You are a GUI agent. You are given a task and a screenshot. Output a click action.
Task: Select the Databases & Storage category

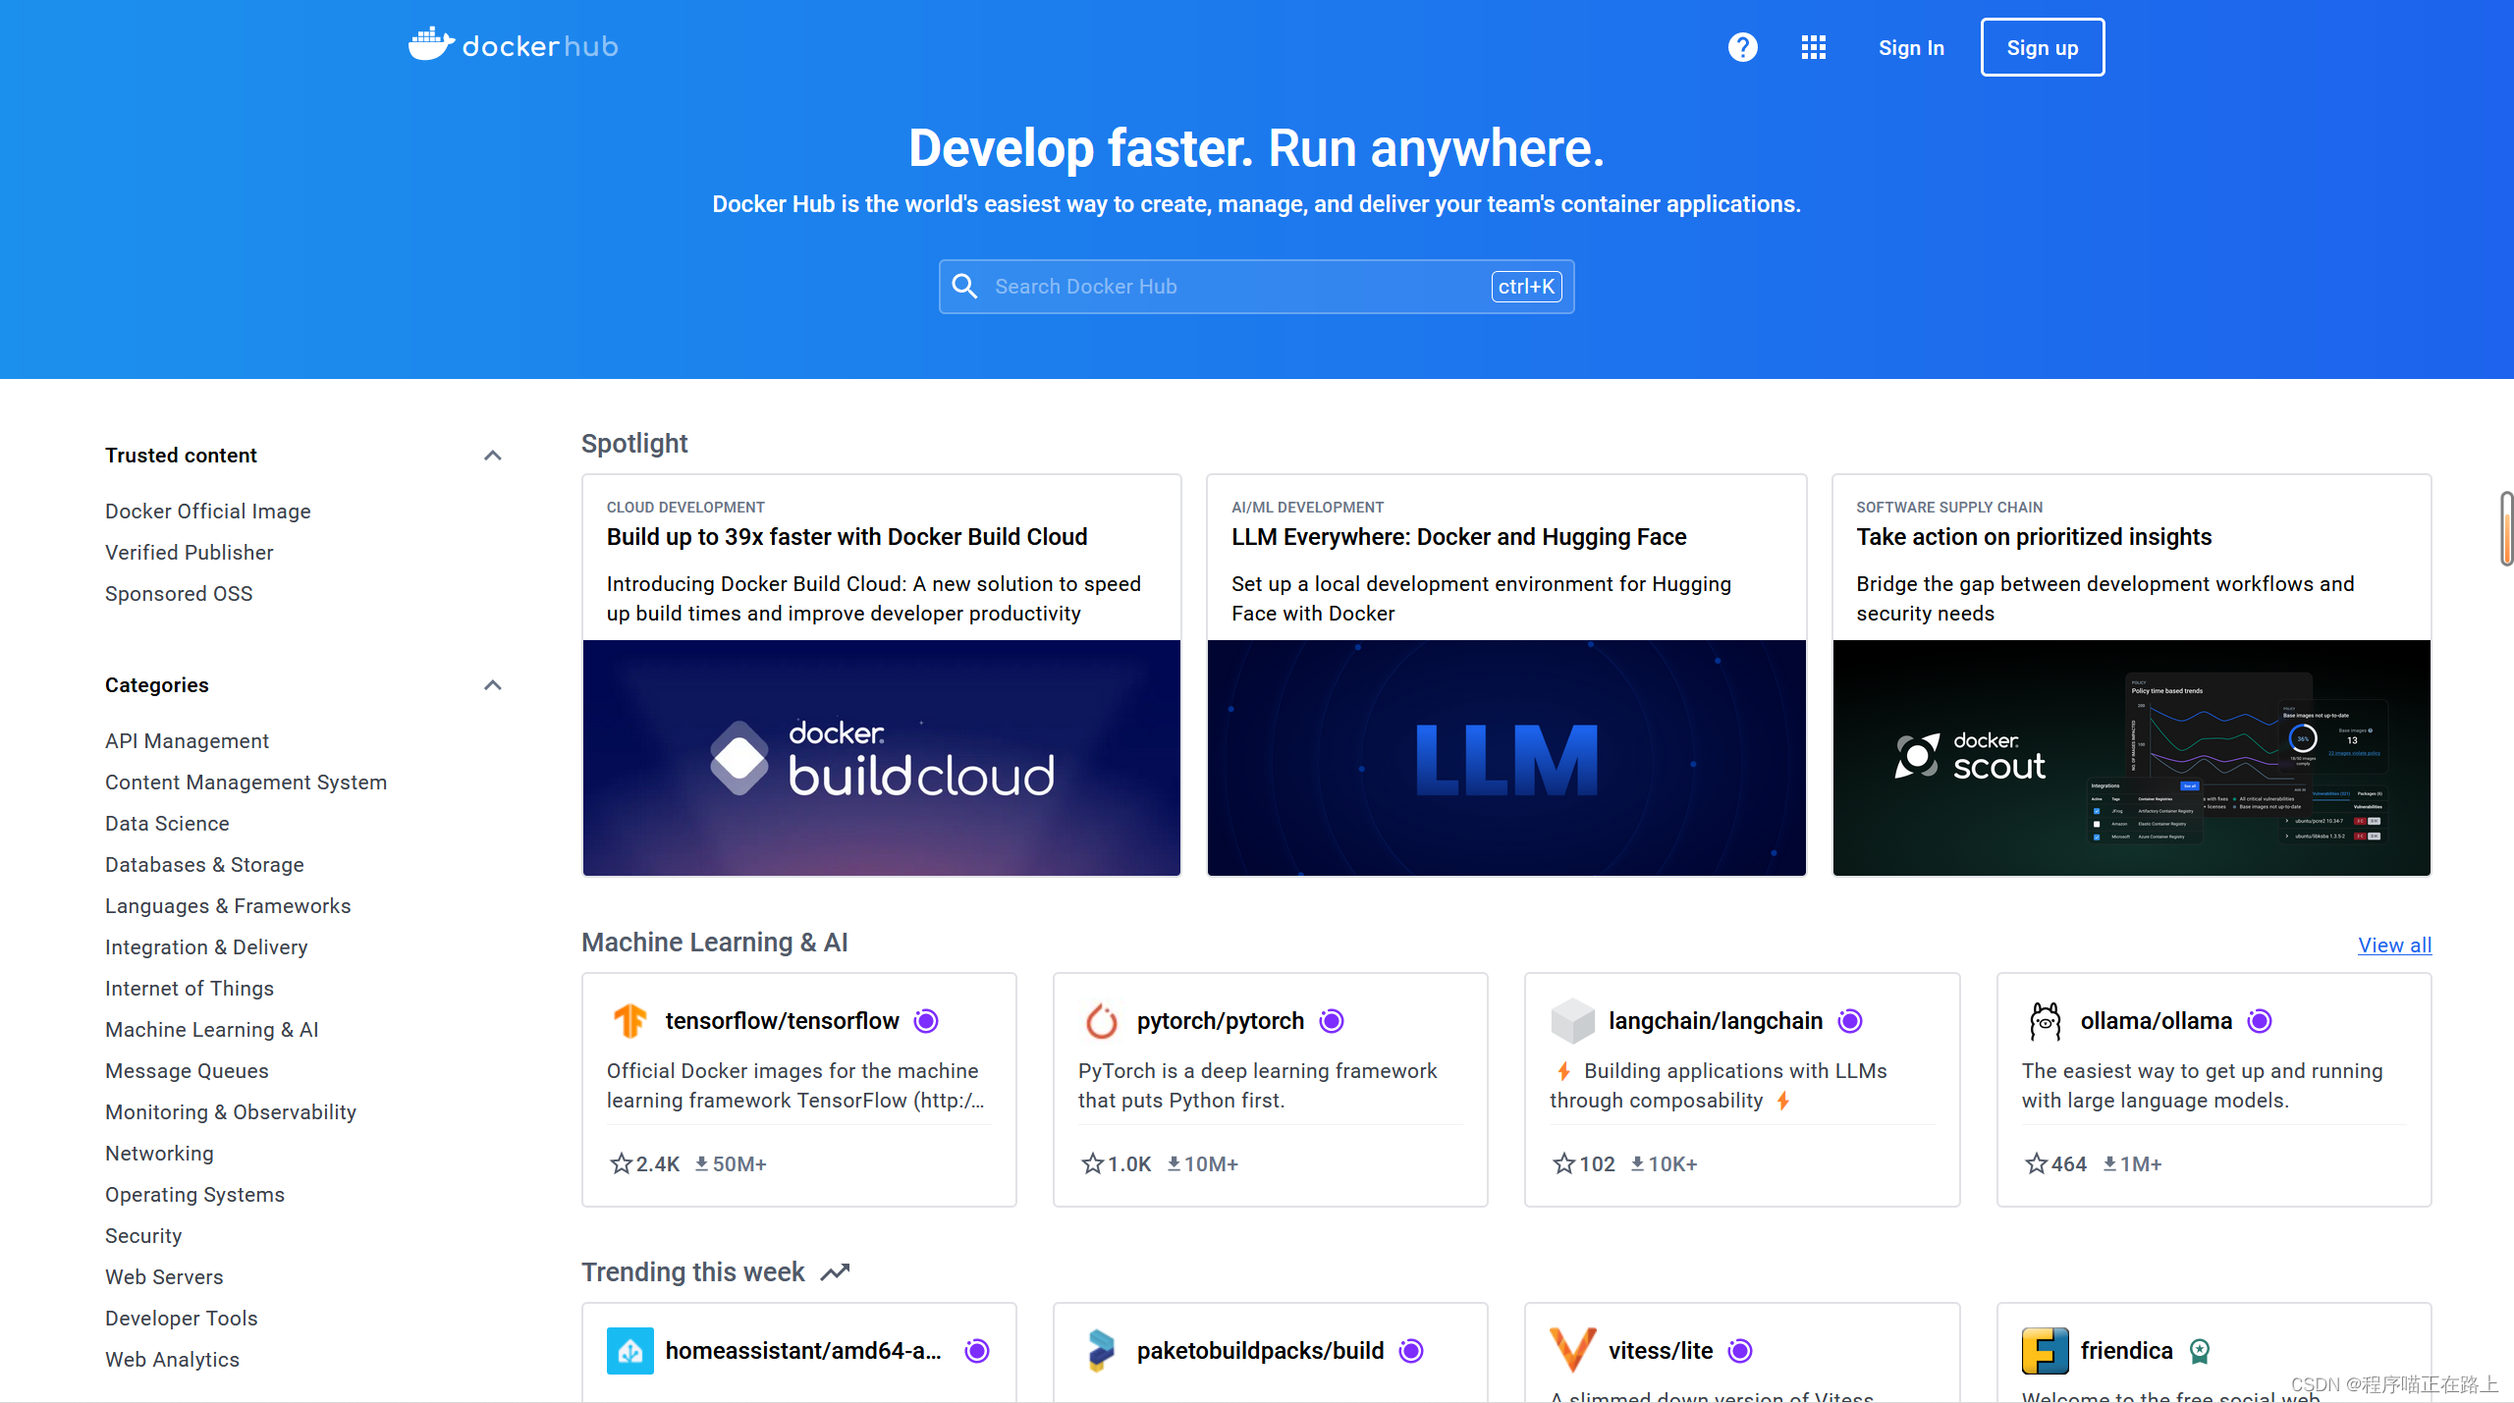[204, 864]
